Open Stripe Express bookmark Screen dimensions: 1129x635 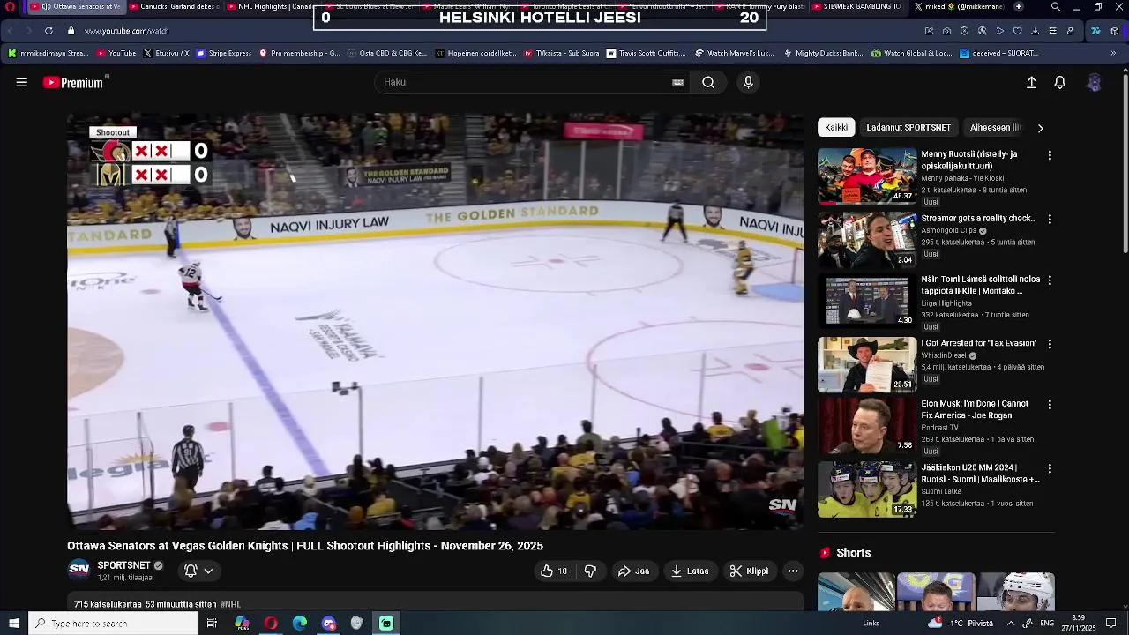(x=224, y=53)
